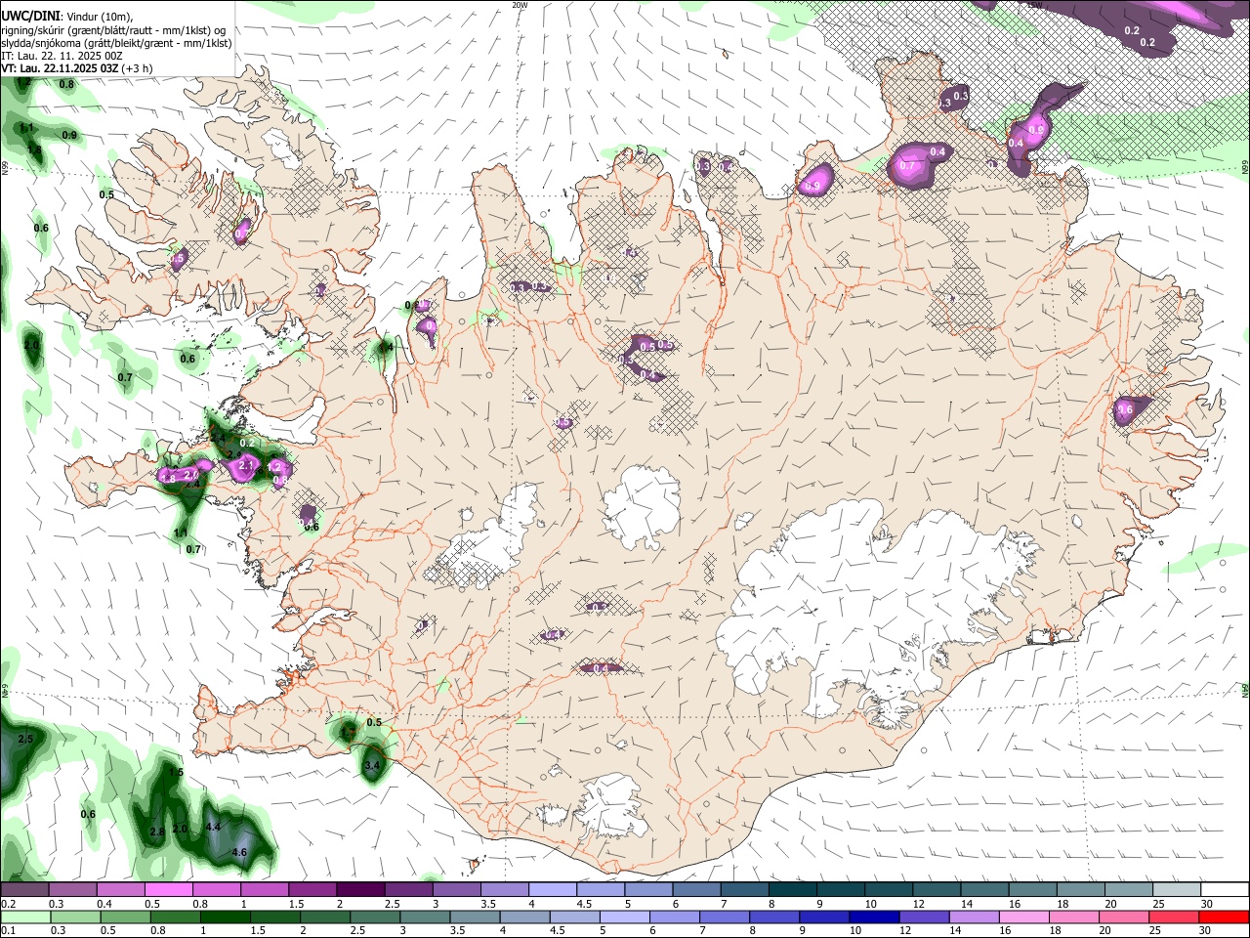
Task: Click the 2.5 rainfall value on the map
Action: tap(25, 739)
